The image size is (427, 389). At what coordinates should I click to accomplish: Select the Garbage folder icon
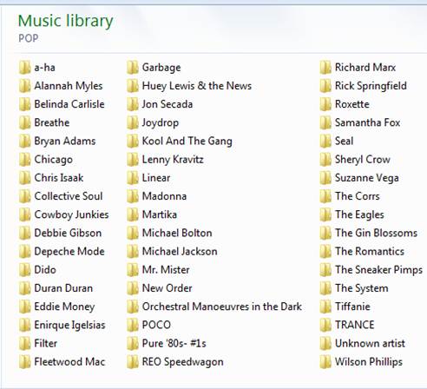click(x=133, y=68)
